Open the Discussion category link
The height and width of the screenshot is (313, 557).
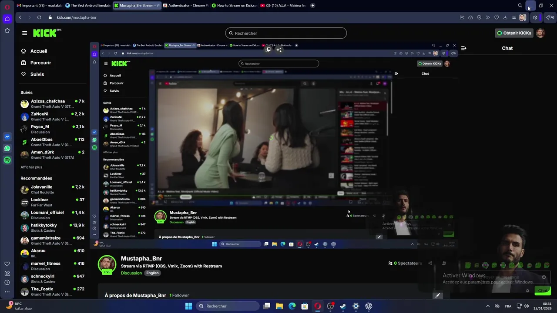coord(131,273)
